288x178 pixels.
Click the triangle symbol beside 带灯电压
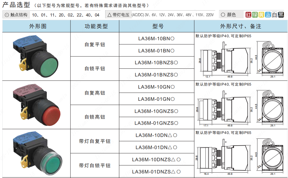click(109, 15)
